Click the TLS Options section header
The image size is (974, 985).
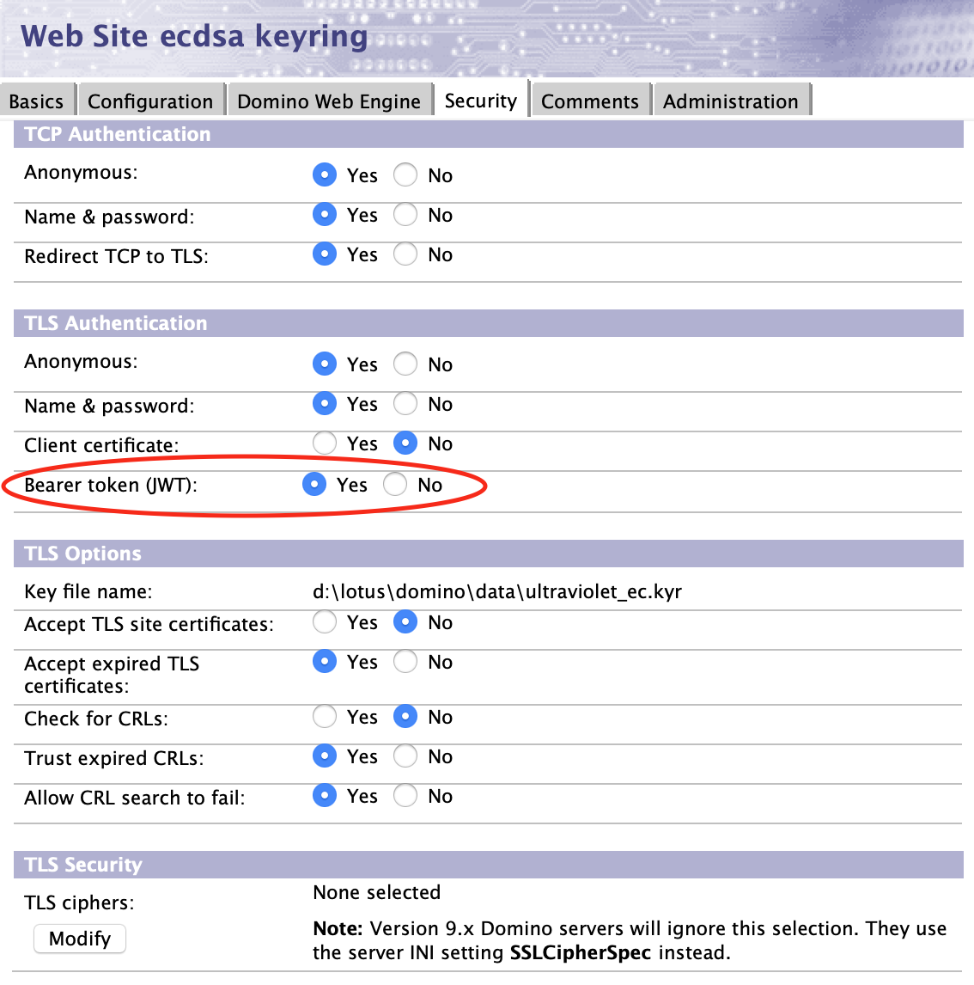coord(488,554)
